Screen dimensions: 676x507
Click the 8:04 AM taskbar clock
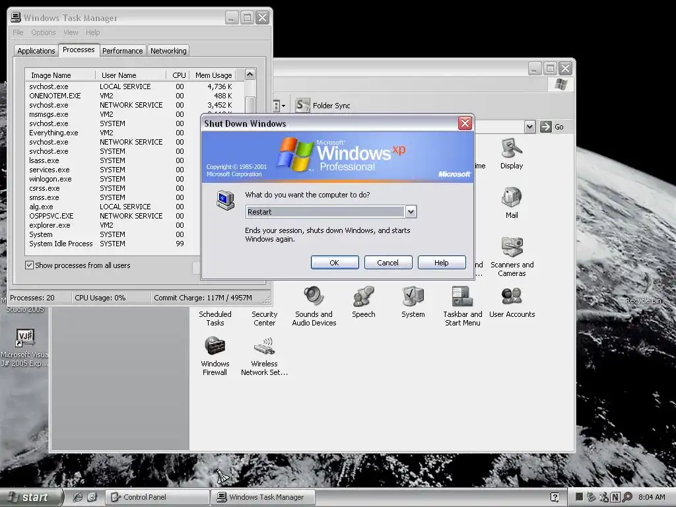652,497
